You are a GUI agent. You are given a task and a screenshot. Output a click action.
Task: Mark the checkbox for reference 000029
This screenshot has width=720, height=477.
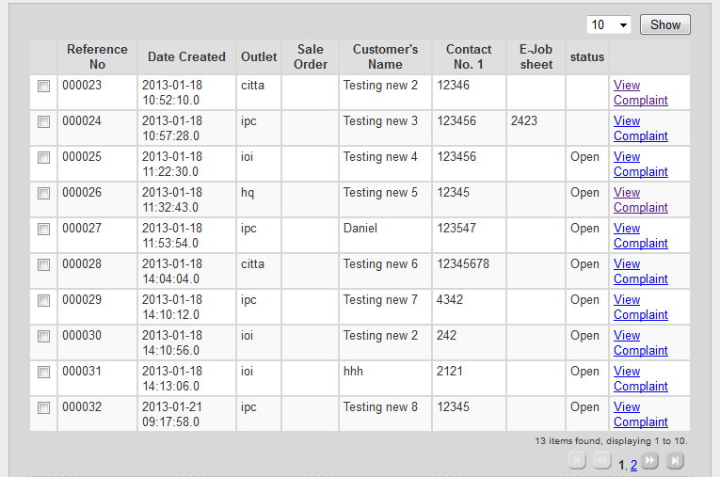43,301
